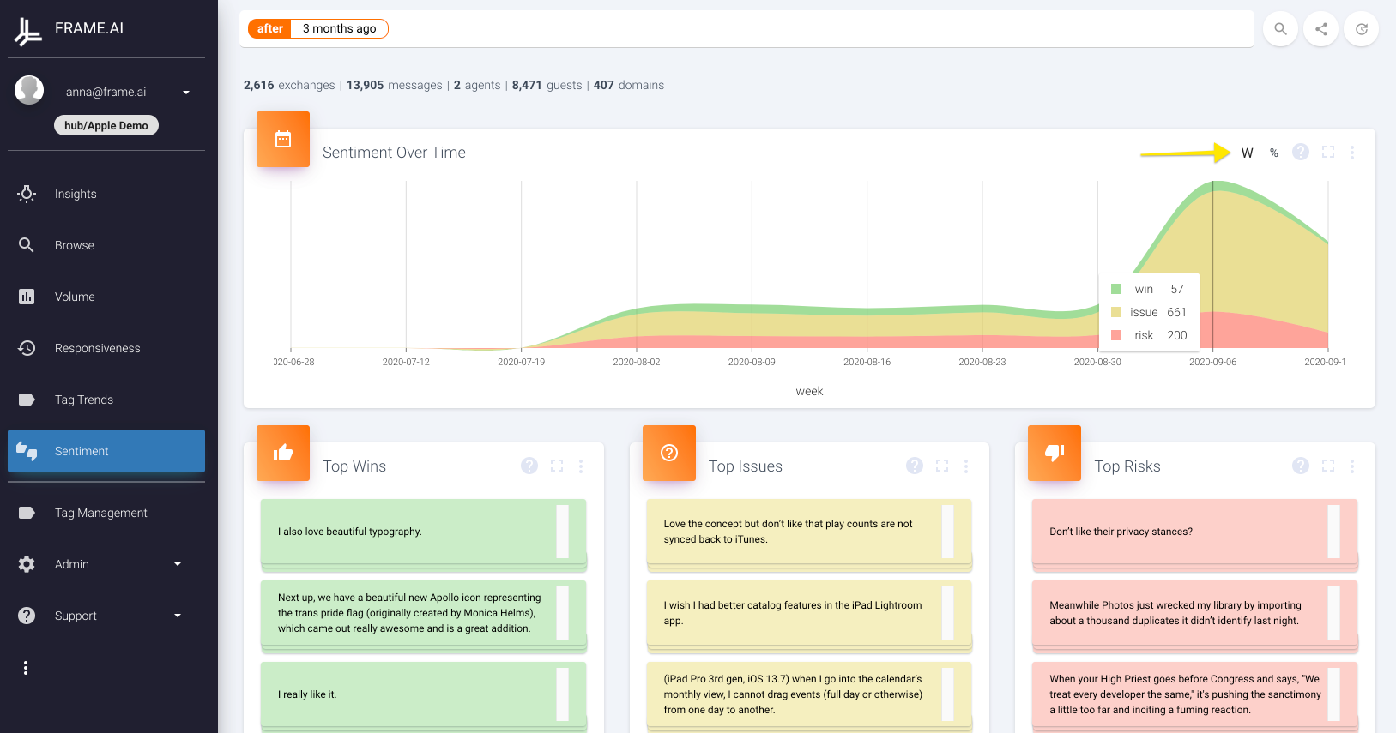
Task: Open the iPad Lightroom catalog features card
Action: 809,613
